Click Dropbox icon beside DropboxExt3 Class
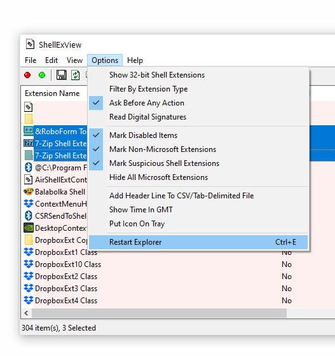Image resolution: width=335 pixels, height=356 pixels. coord(29,288)
